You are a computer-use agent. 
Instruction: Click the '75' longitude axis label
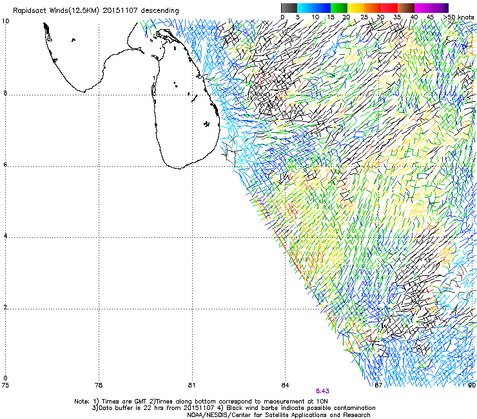(5, 385)
